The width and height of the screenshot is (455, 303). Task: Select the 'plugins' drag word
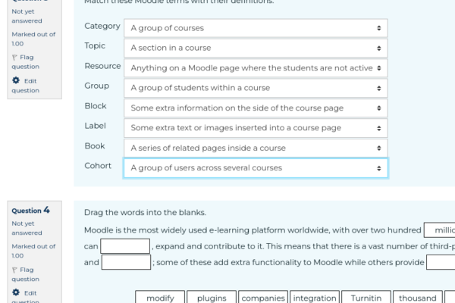tap(212, 298)
